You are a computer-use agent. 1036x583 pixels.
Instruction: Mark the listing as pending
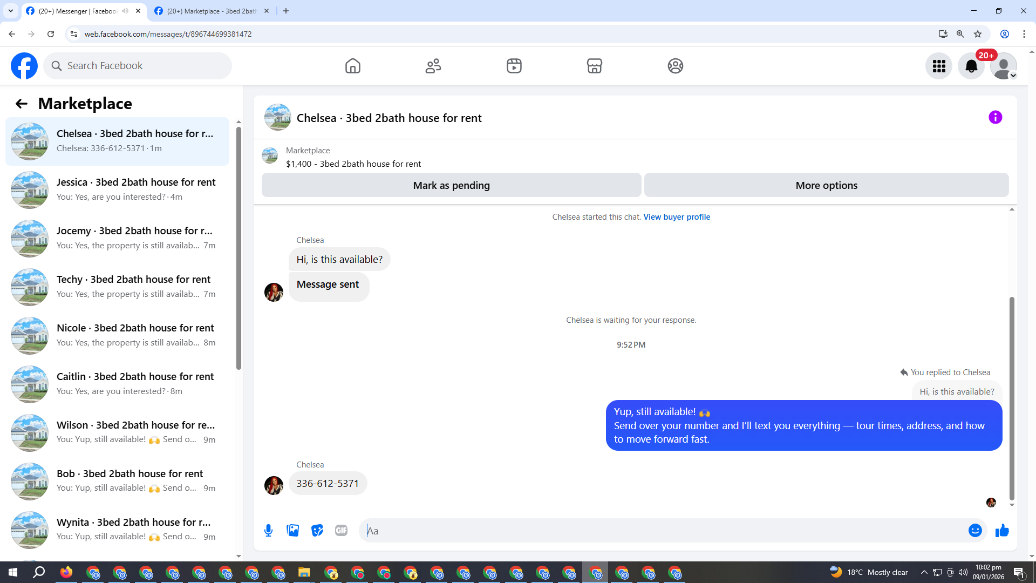click(x=451, y=185)
